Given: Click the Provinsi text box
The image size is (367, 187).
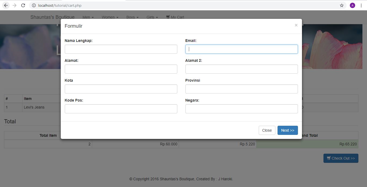Looking at the screenshot, I should [242, 89].
